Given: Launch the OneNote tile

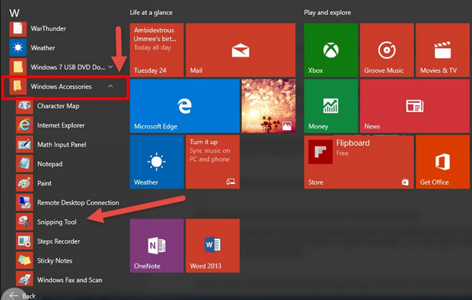Looking at the screenshot, I should point(157,245).
